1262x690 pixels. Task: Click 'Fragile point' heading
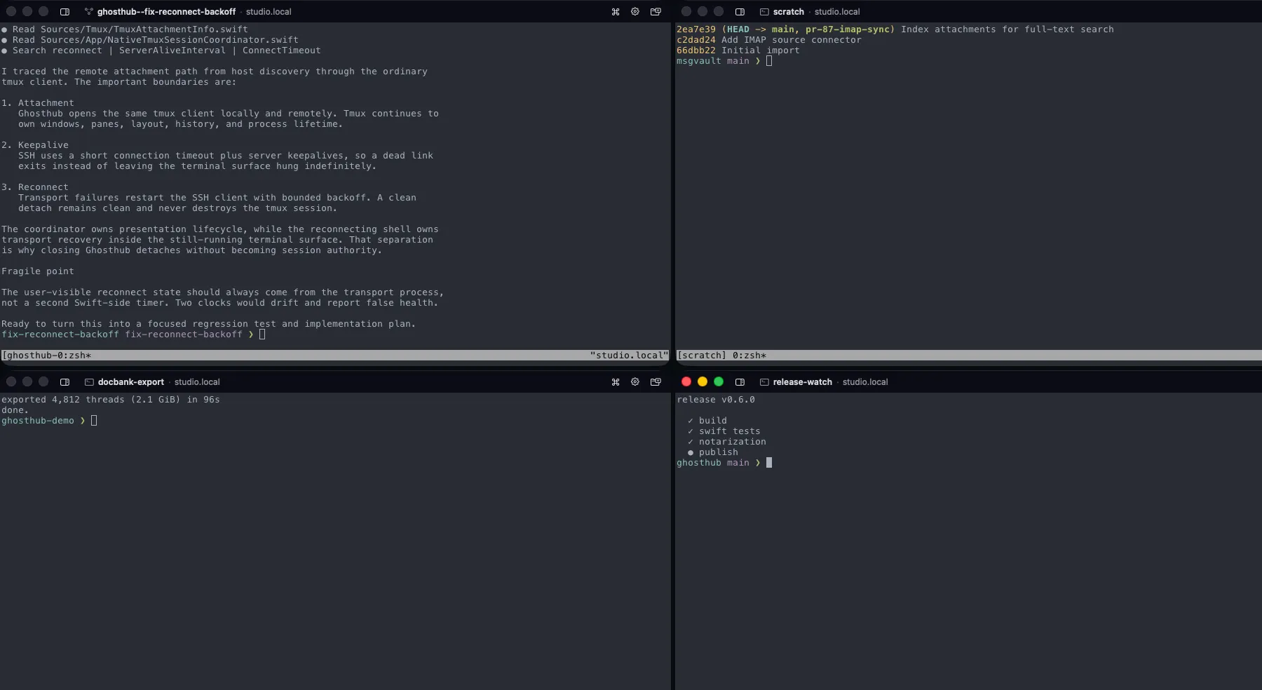point(38,271)
